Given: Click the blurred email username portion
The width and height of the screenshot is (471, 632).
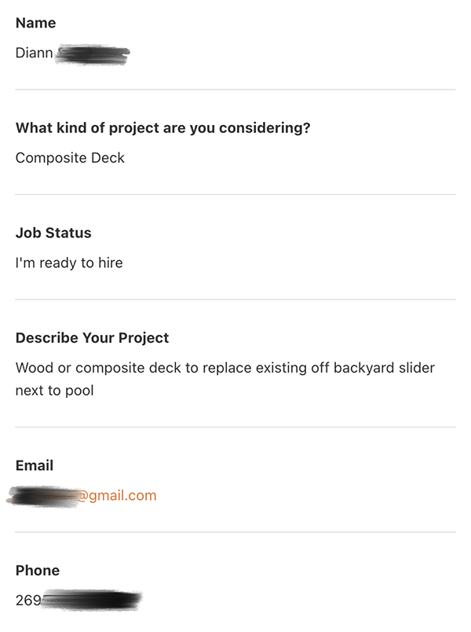Looking at the screenshot, I should coord(43,496).
